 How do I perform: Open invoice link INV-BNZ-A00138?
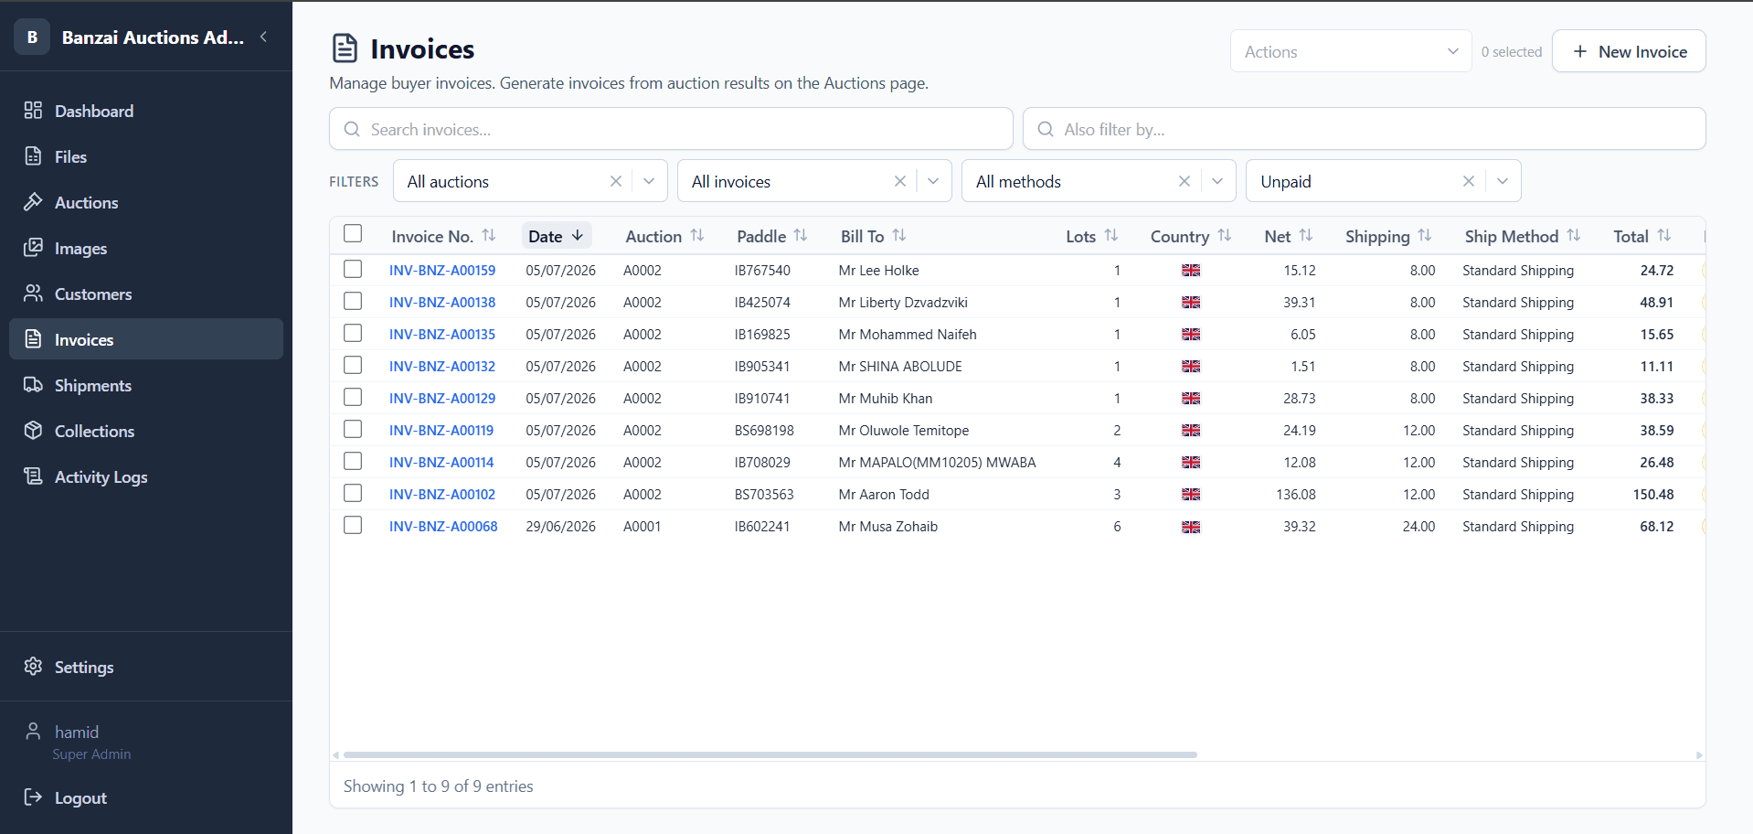tap(442, 303)
